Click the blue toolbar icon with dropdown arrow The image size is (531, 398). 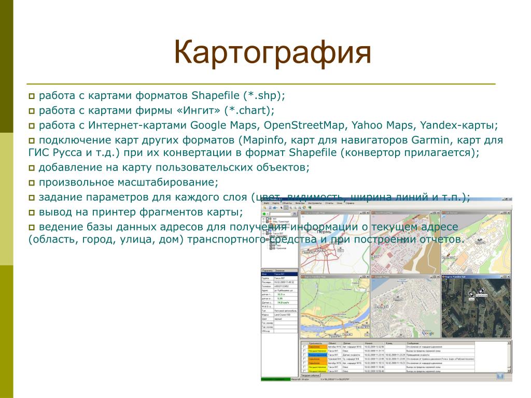[x=275, y=208]
